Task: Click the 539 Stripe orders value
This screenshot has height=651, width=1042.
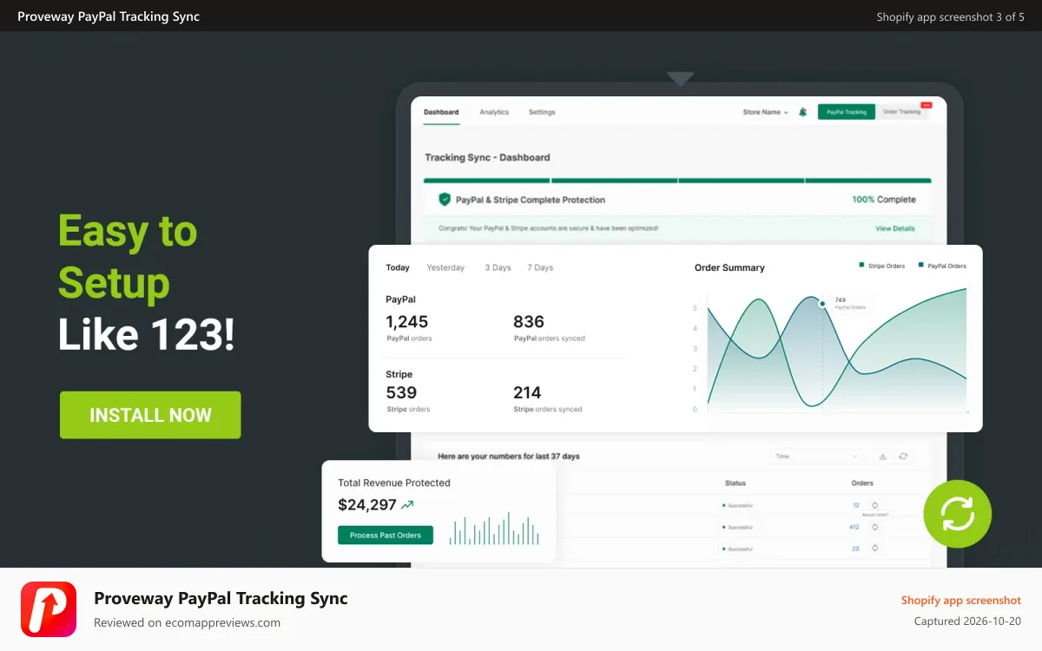Action: pyautogui.click(x=401, y=392)
